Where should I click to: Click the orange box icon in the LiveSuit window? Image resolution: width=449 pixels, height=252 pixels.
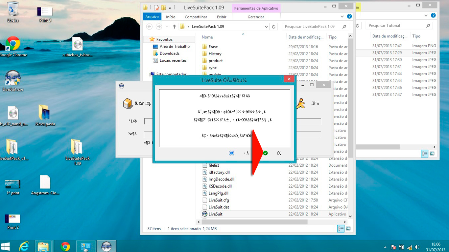[x=127, y=103]
